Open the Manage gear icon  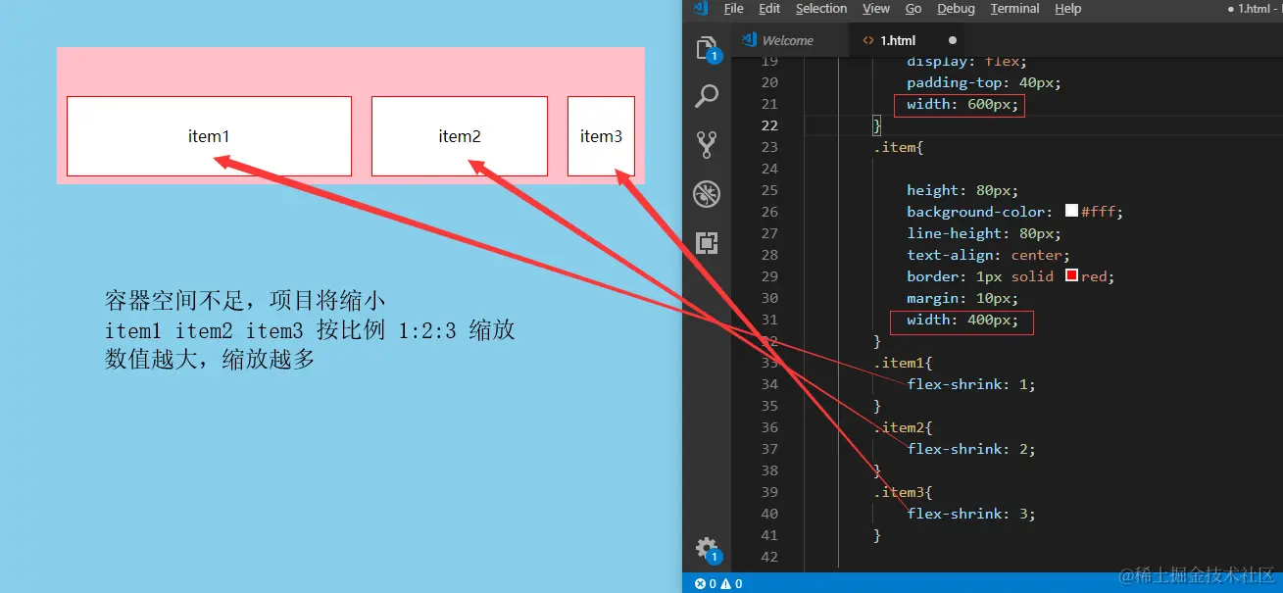pyautogui.click(x=706, y=548)
